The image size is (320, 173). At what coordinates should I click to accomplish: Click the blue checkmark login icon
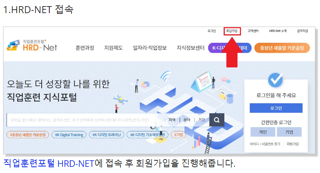click(275, 80)
